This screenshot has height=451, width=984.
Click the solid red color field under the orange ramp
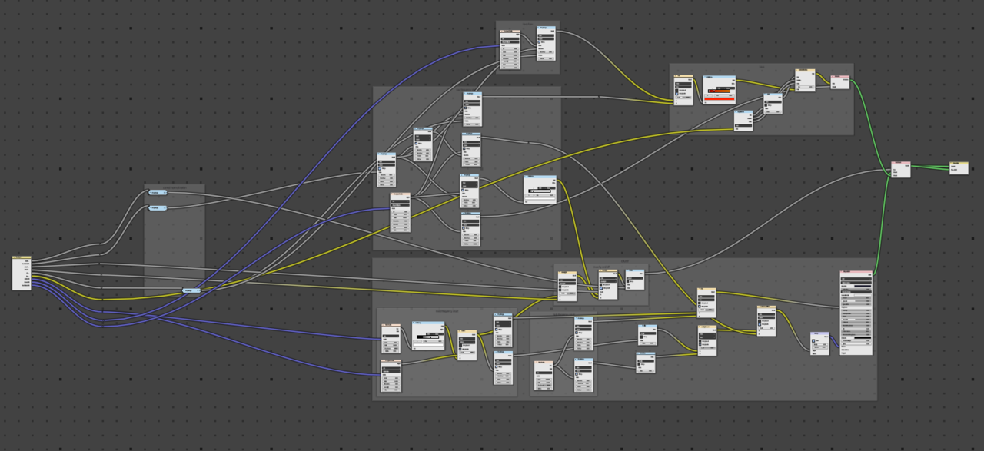click(x=720, y=99)
